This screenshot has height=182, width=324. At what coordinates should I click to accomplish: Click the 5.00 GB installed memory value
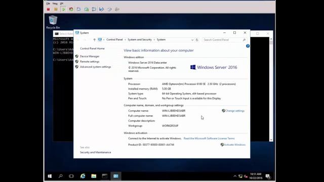(167, 89)
